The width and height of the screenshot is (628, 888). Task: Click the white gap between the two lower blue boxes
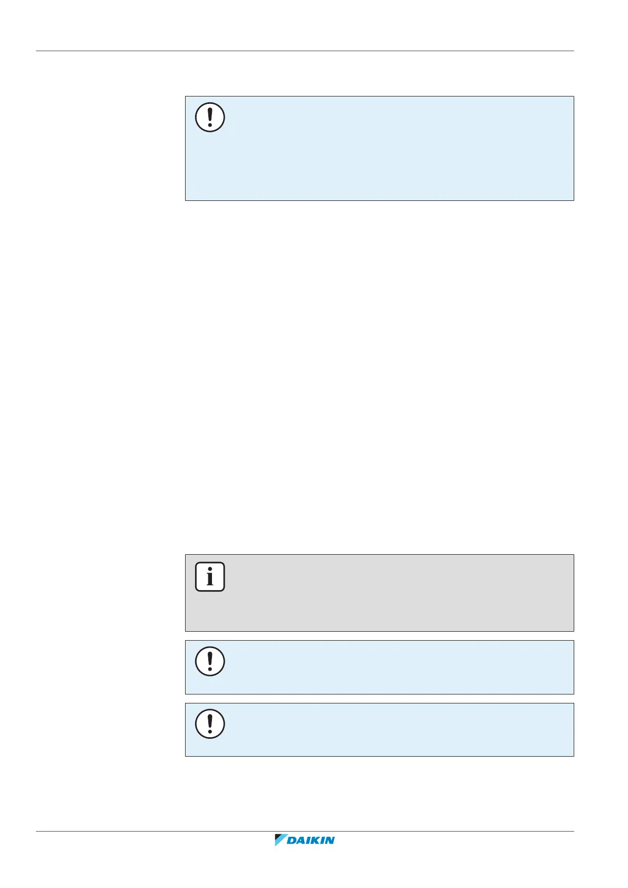coord(379,699)
